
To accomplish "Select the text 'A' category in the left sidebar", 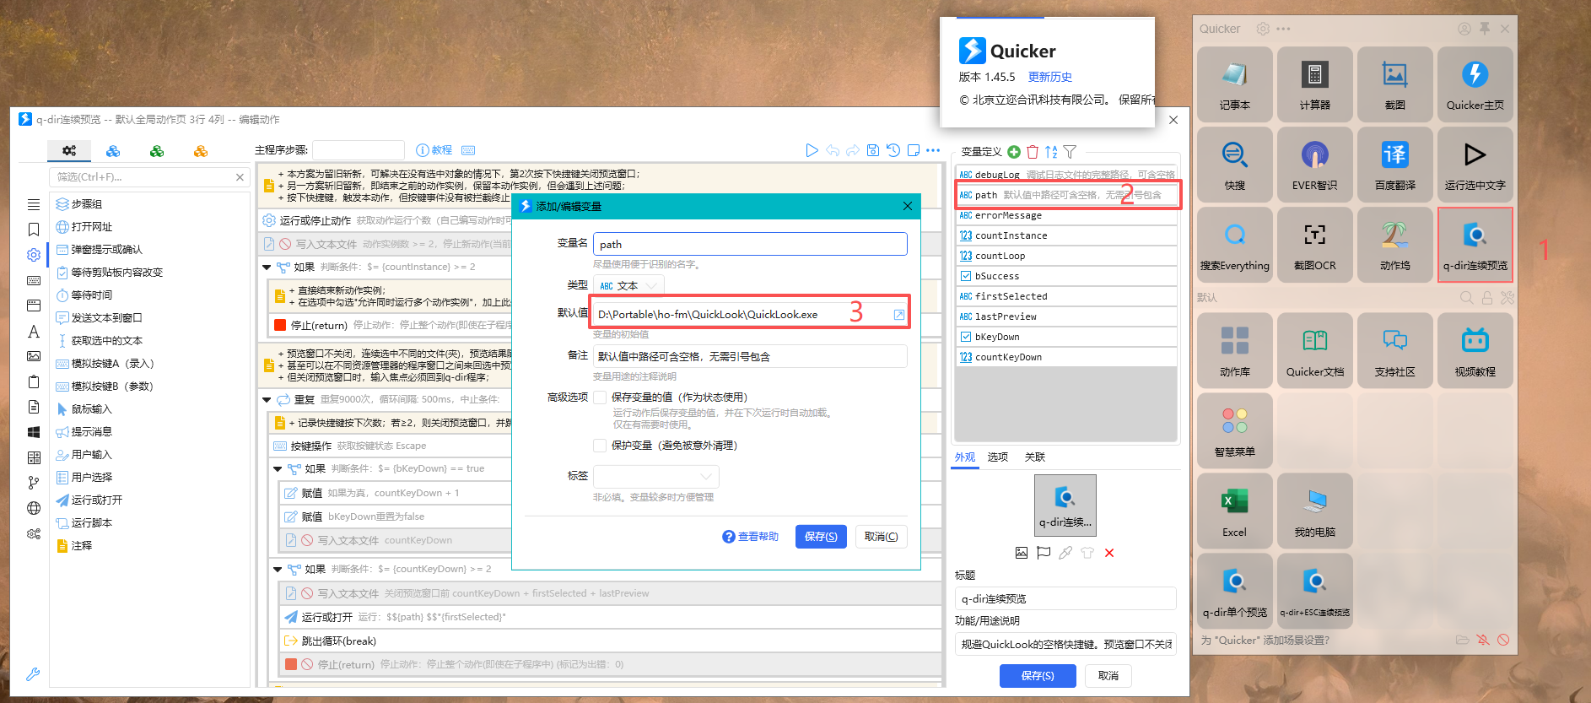I will (34, 332).
